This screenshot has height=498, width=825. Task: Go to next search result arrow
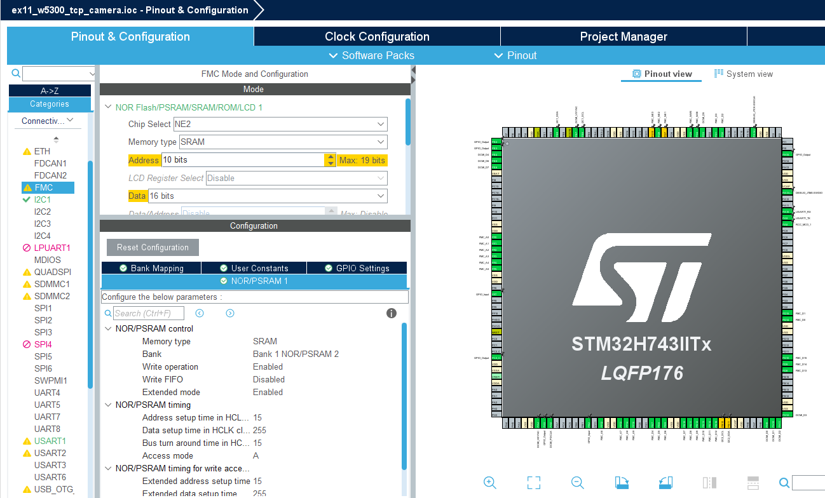point(230,313)
